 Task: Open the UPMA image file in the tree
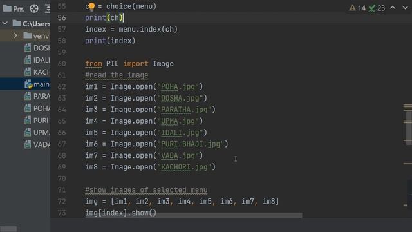[x=41, y=133]
